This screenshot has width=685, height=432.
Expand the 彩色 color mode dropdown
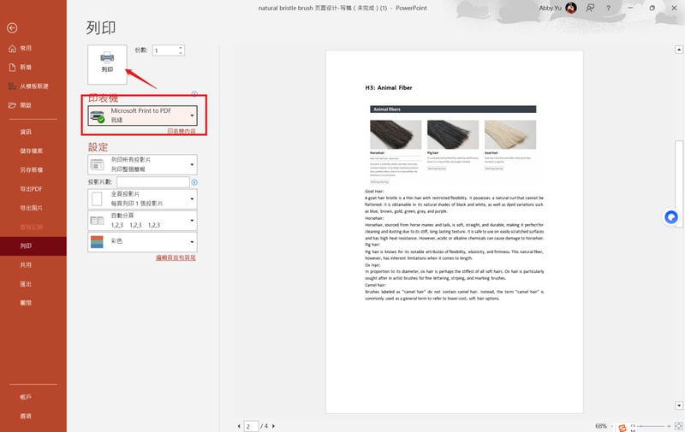(142, 242)
